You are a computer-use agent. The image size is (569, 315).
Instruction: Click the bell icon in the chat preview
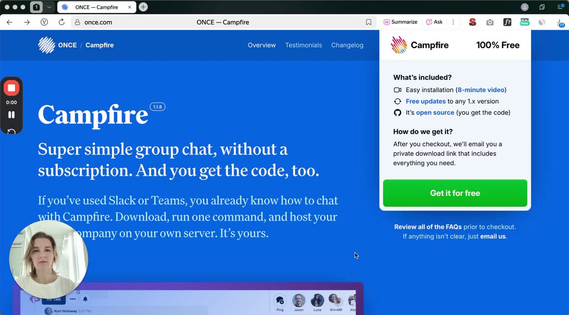[85, 299]
